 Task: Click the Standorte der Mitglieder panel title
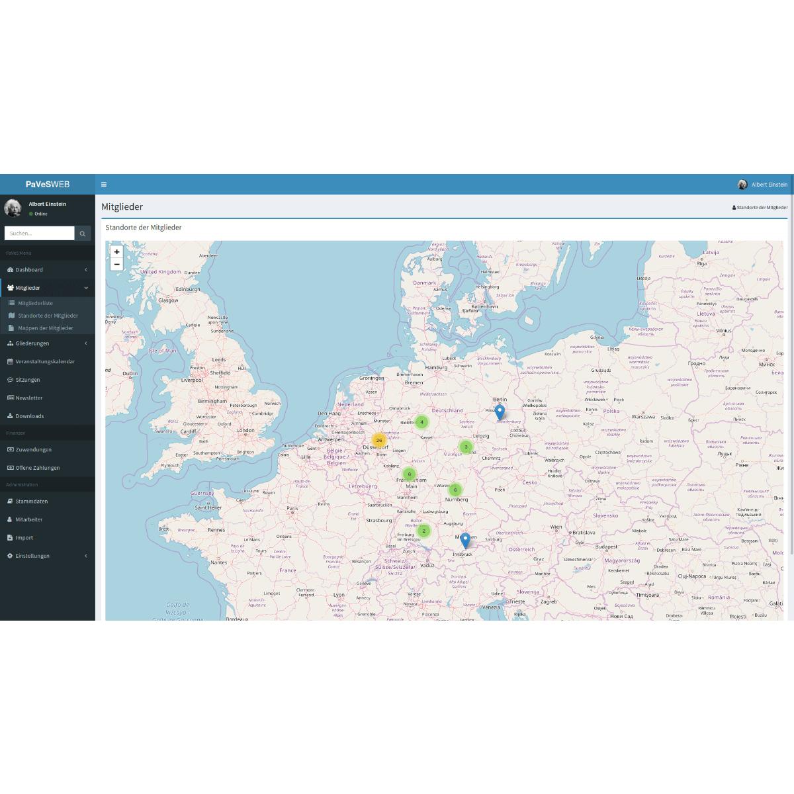(144, 228)
